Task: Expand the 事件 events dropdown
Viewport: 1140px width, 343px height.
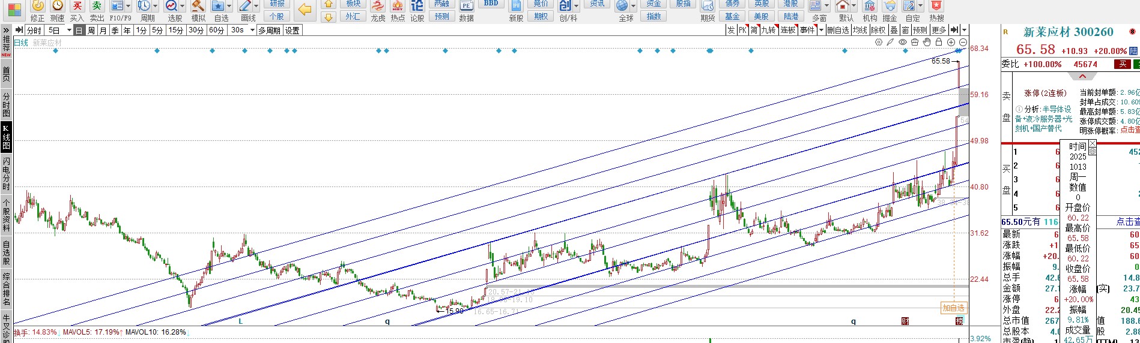Action: pyautogui.click(x=821, y=30)
